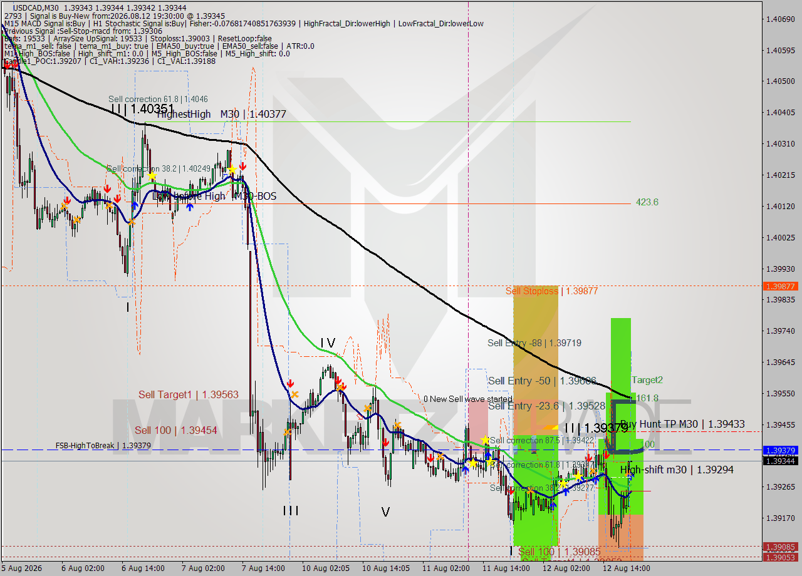Image resolution: width=802 pixels, height=576 pixels.
Task: Click the 'Sell Entry -23.6 | 1.39528' label
Action: [547, 406]
